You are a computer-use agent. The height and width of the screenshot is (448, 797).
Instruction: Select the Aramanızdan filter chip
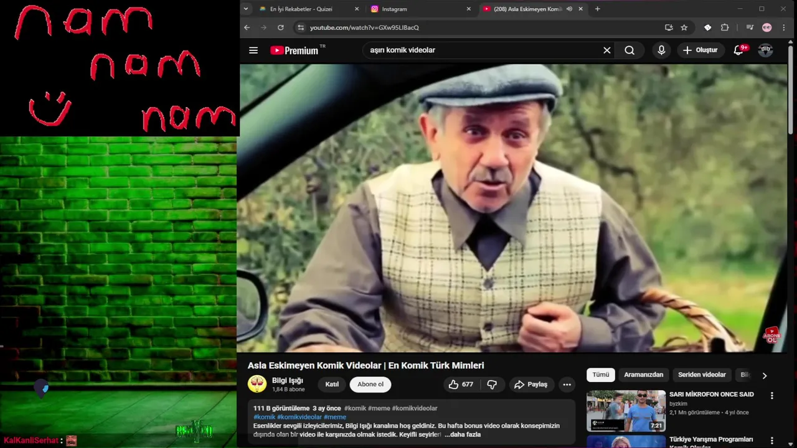(x=644, y=375)
